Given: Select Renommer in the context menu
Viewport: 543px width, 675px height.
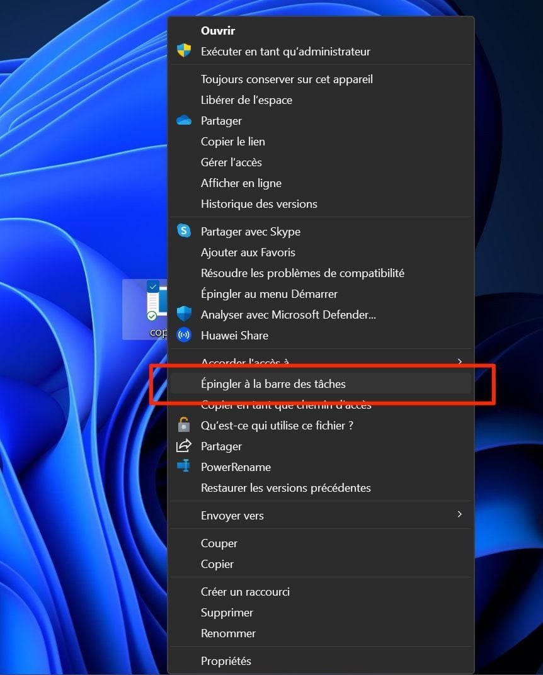Looking at the screenshot, I should coord(321,633).
